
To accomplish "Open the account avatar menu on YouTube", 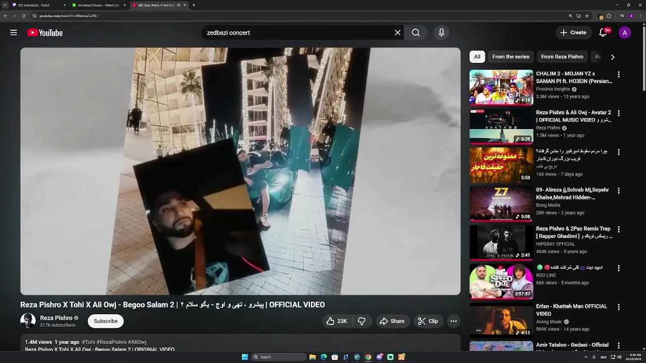I will click(625, 33).
